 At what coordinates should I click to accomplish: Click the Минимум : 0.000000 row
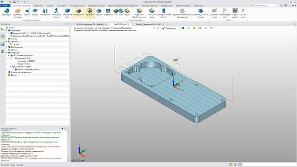point(26,61)
